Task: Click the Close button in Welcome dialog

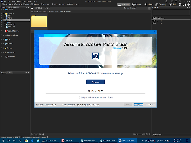Action: pyautogui.click(x=150, y=105)
